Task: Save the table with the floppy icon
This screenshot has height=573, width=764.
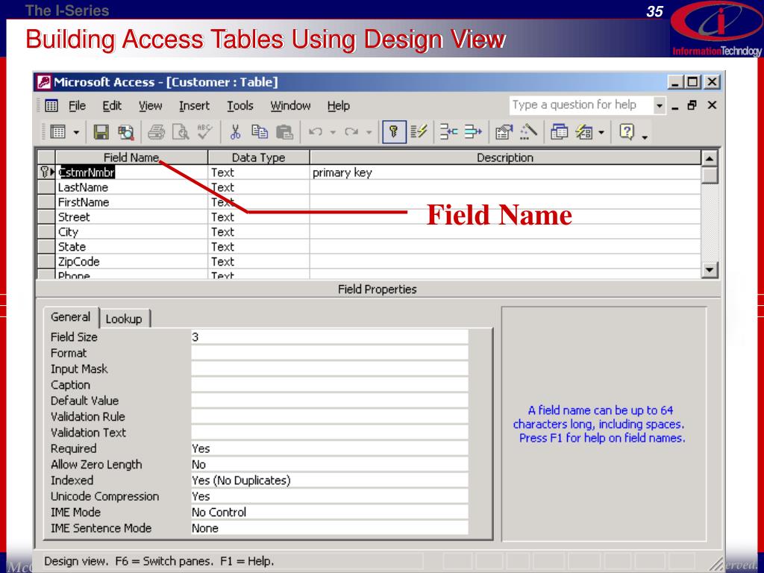Action: (x=101, y=131)
